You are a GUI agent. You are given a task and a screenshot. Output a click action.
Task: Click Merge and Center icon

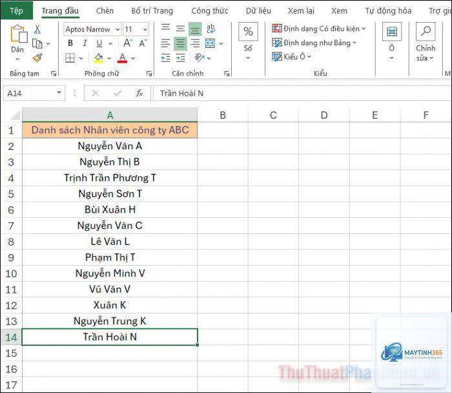[x=210, y=43]
